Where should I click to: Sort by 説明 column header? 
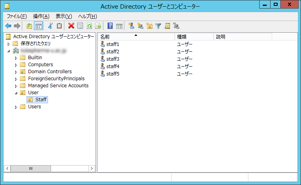[243, 37]
